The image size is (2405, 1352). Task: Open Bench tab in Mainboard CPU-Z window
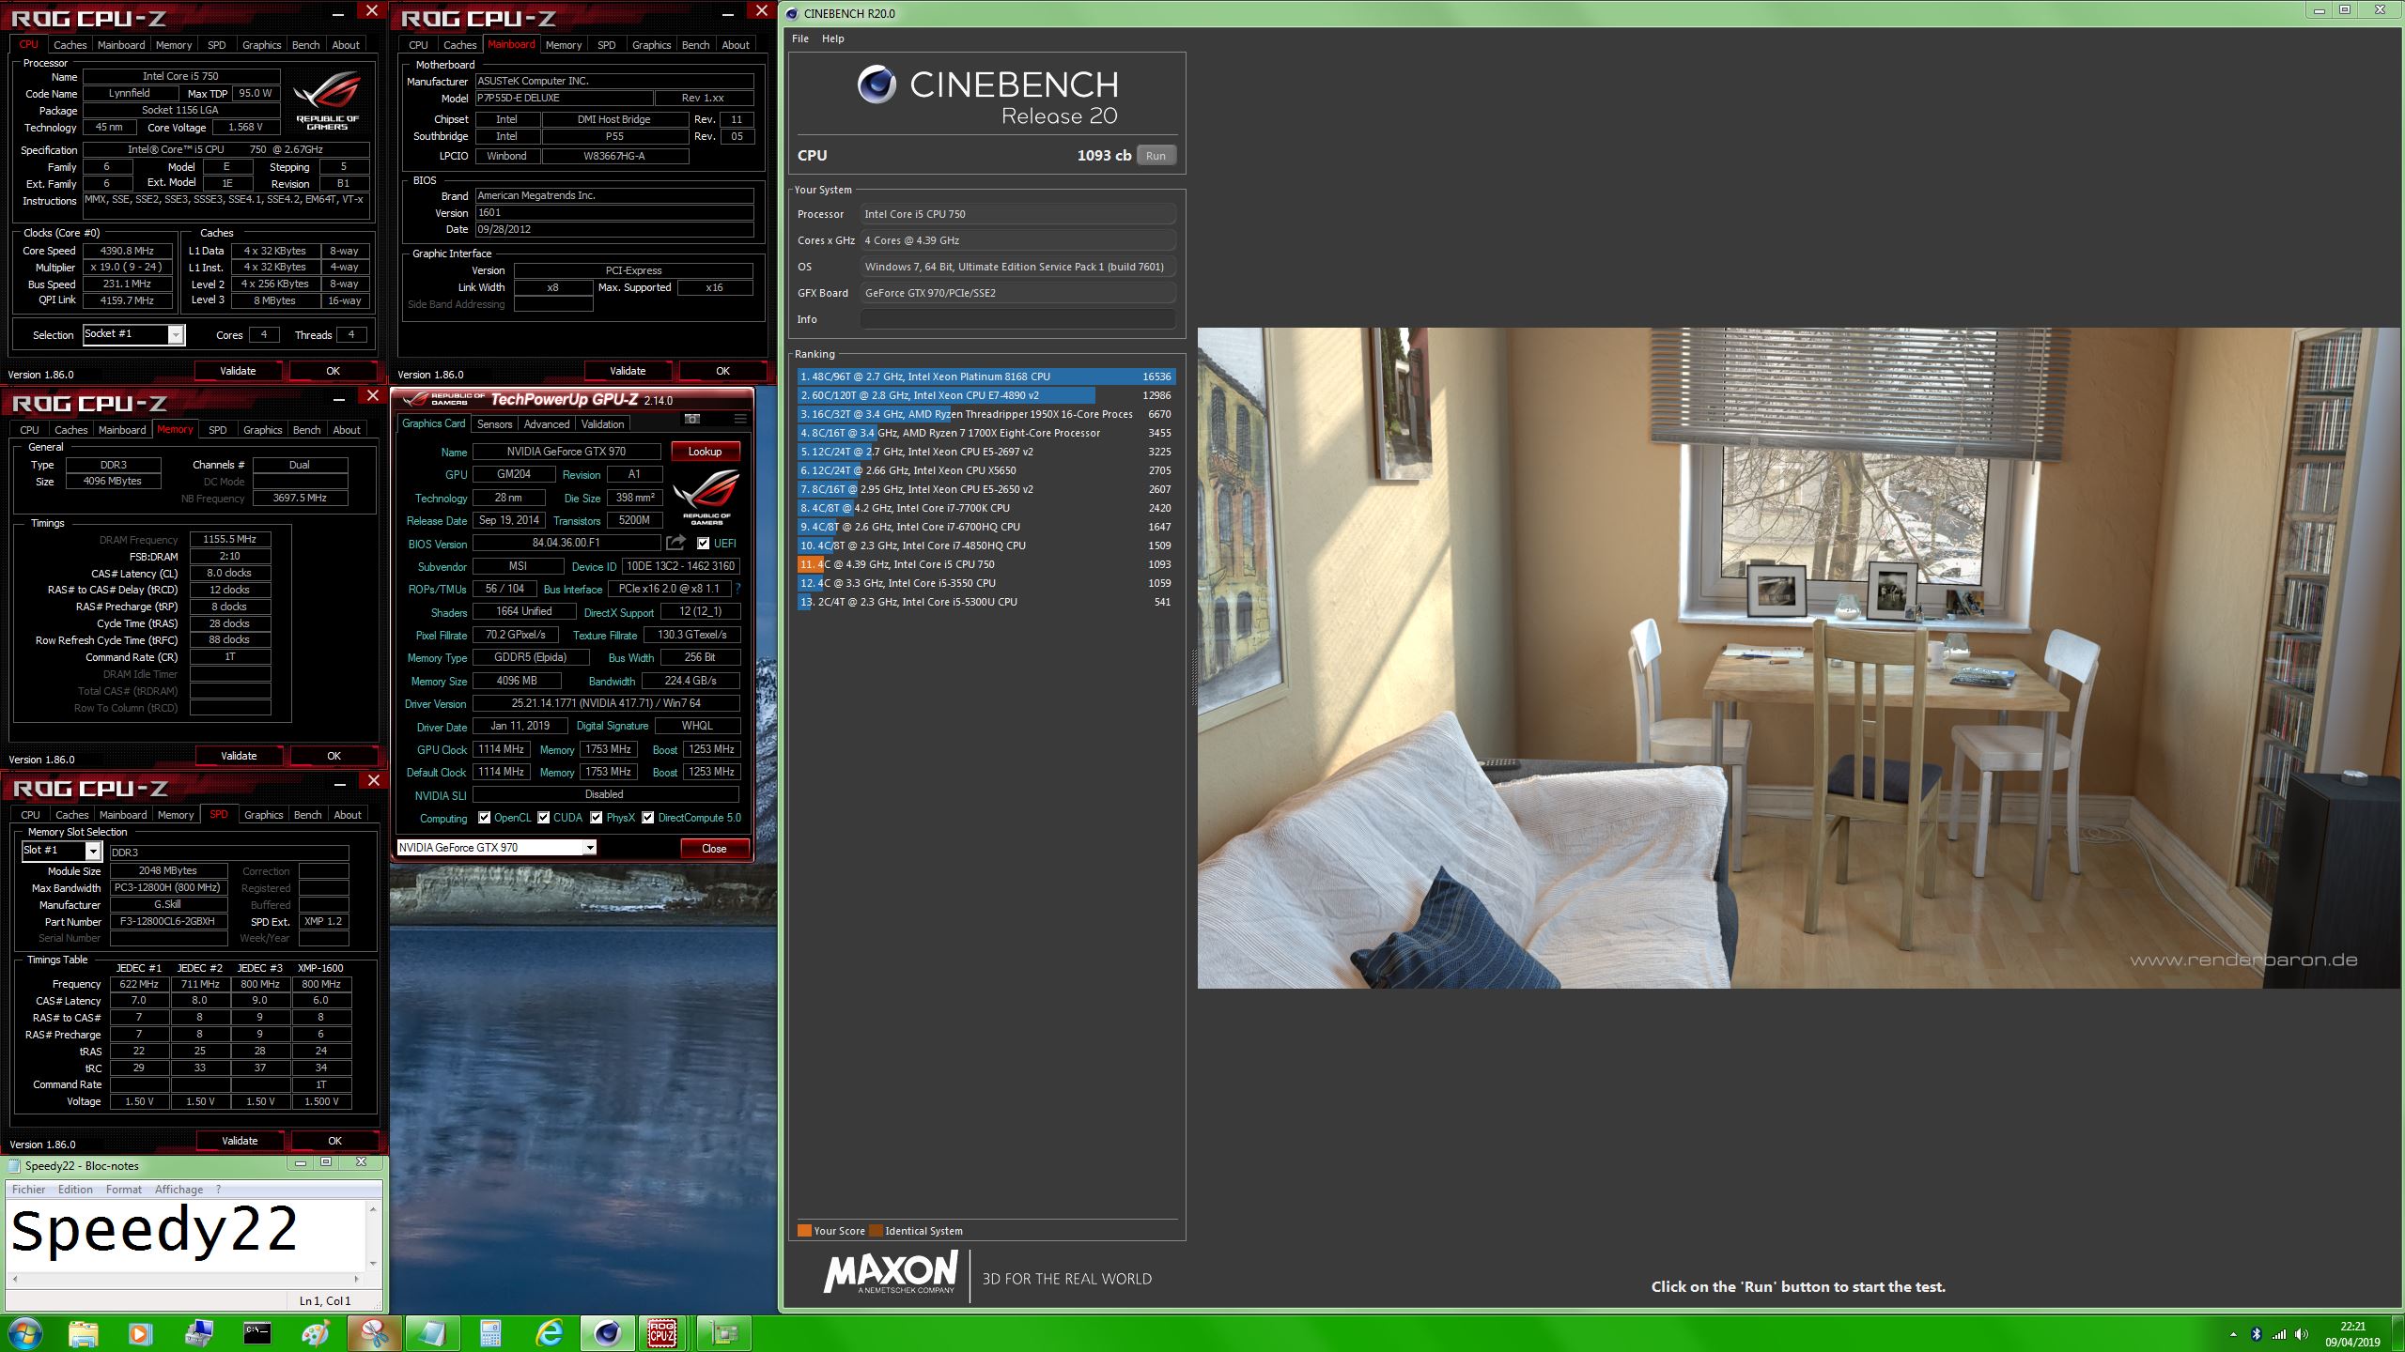pyautogui.click(x=695, y=44)
